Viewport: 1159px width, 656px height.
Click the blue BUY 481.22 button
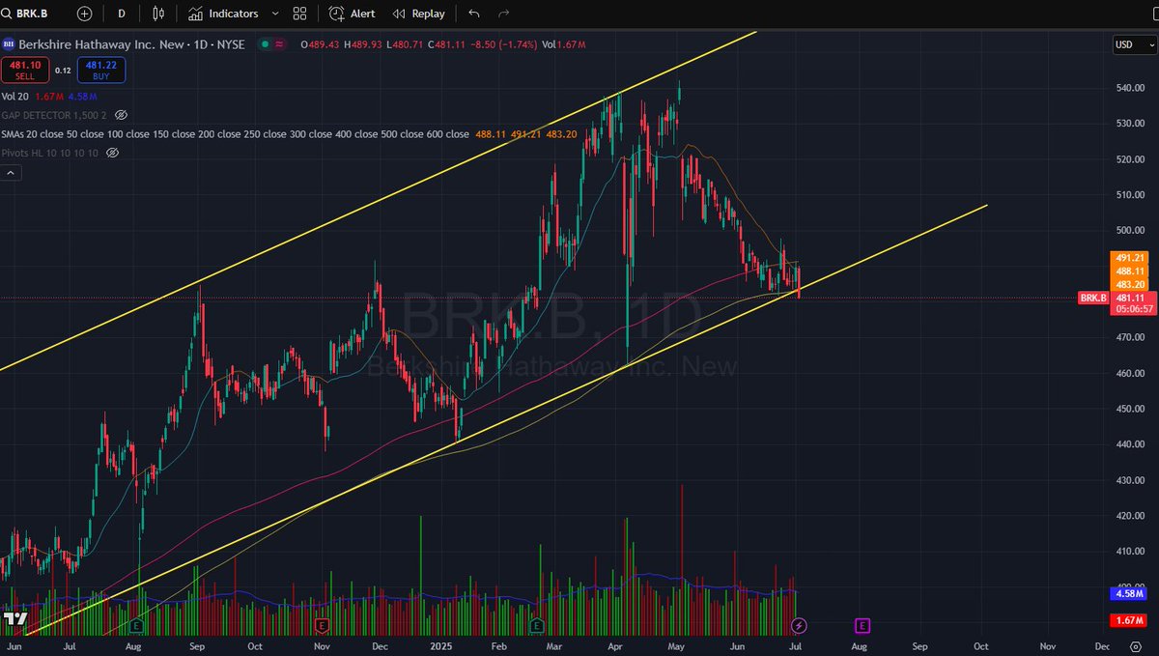click(x=101, y=70)
